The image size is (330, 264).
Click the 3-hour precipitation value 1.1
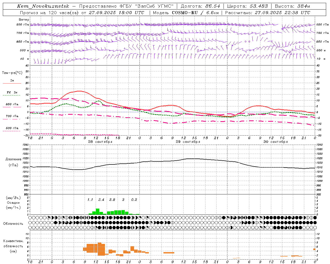tap(90, 200)
